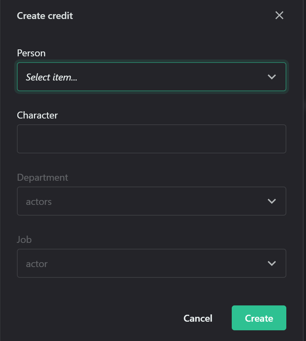Cancel the credit creation

198,318
